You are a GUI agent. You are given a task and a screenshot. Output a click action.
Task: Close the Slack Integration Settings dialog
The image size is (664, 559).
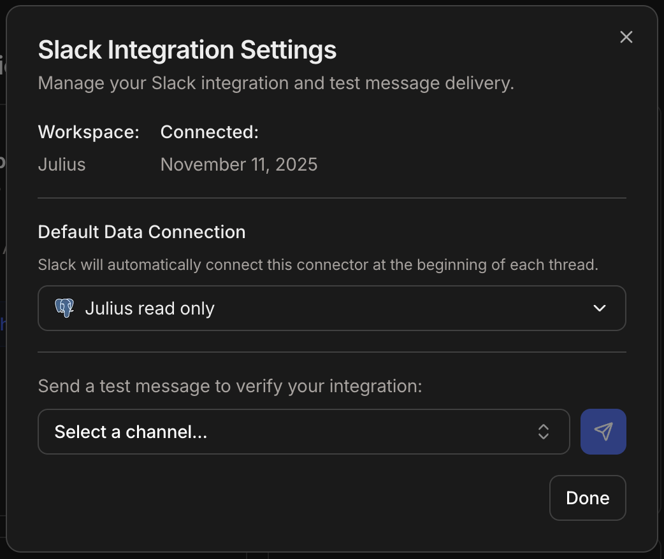tap(626, 37)
